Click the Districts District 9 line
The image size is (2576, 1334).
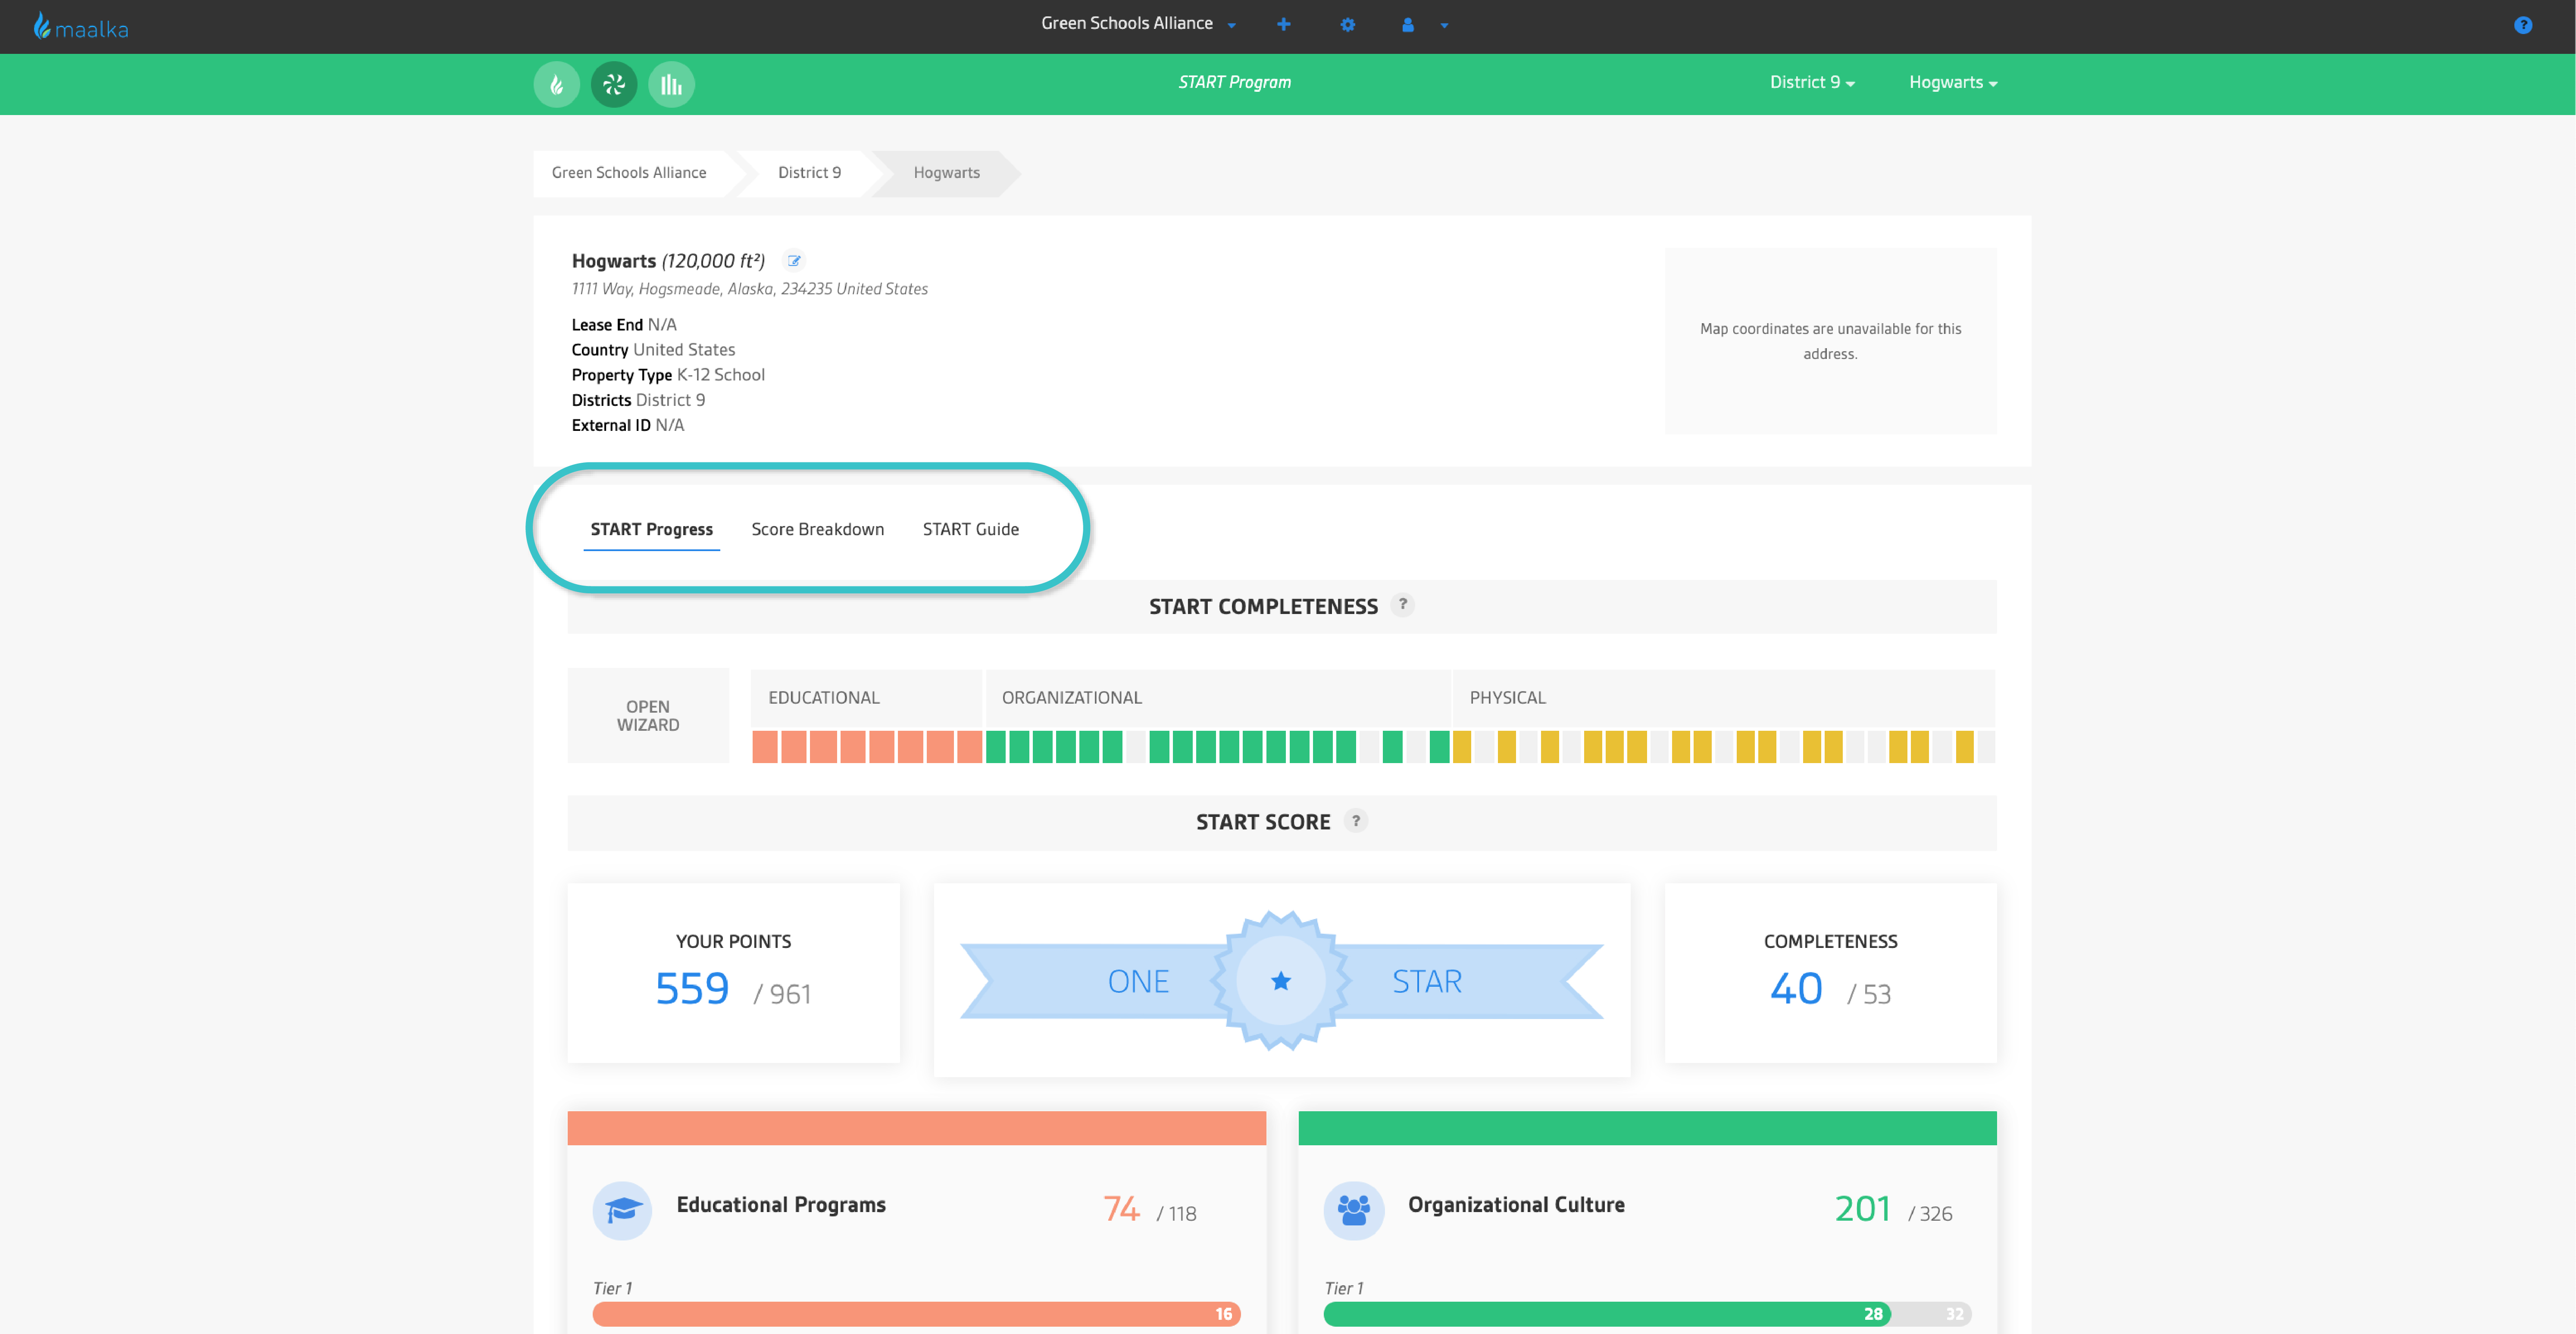639,400
